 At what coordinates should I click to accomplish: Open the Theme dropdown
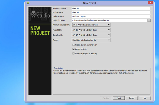pos(91,40)
